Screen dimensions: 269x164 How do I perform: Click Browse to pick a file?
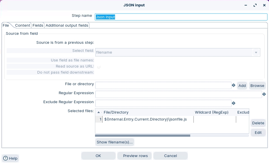point(257,85)
